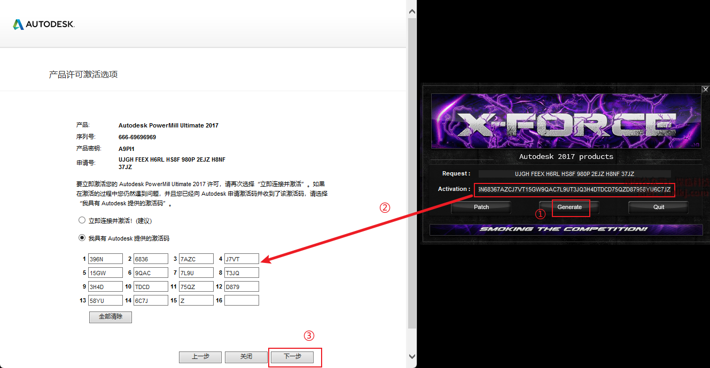Click activation code field 14 containing 6C7J
This screenshot has height=368, width=710.
151,300
